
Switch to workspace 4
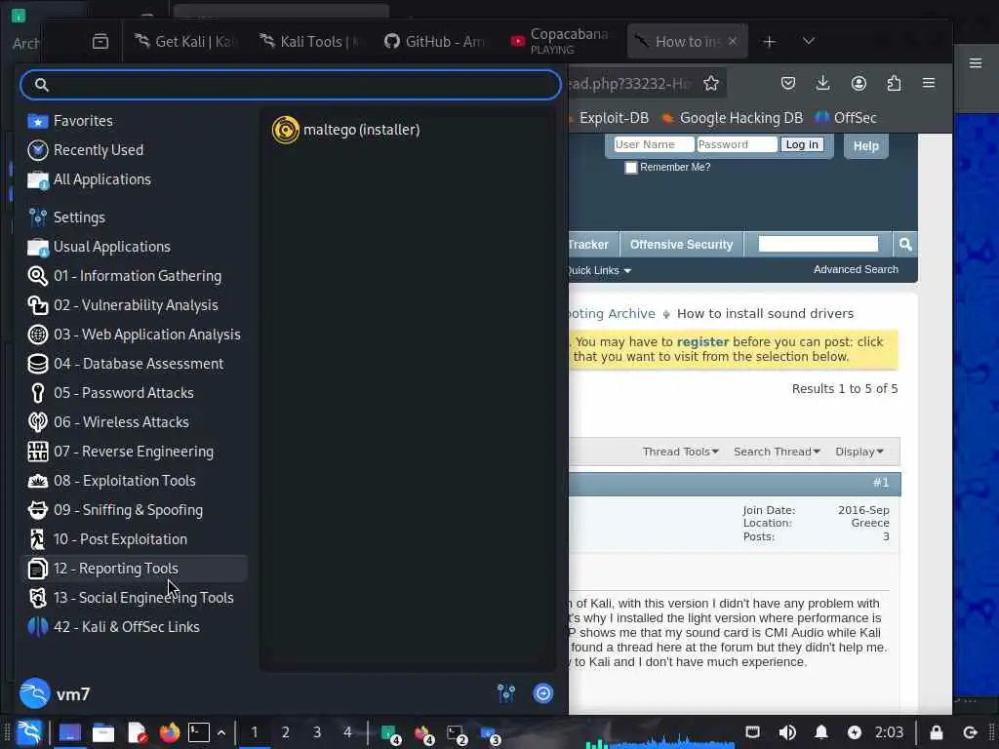point(347,732)
